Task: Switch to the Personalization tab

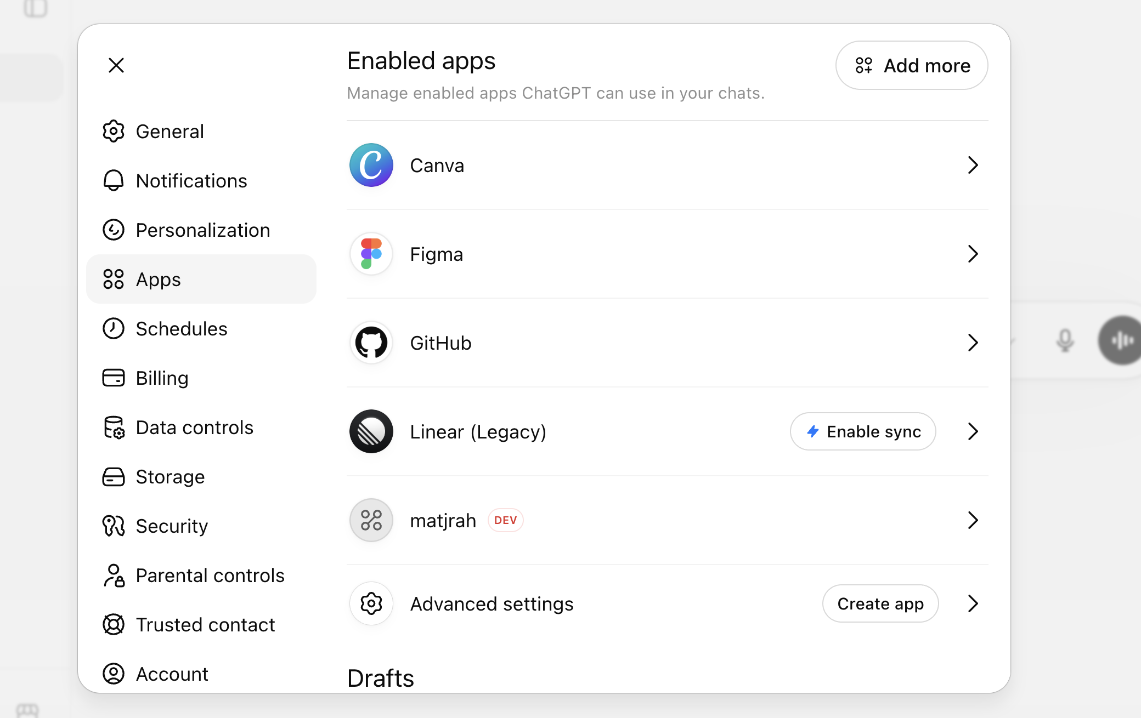Action: click(x=201, y=230)
